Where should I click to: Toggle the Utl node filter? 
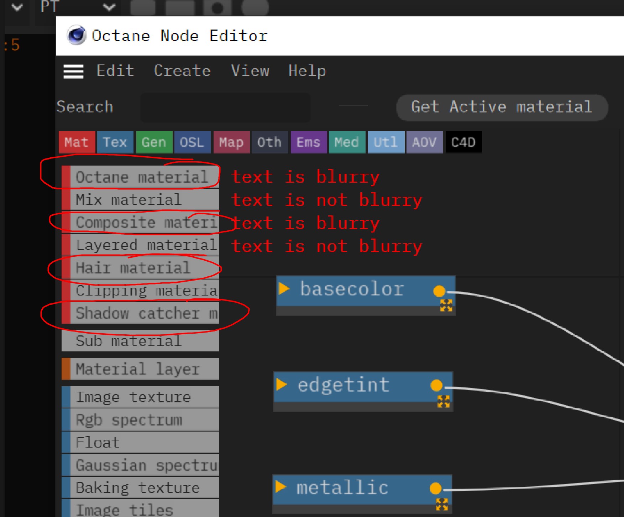[386, 142]
